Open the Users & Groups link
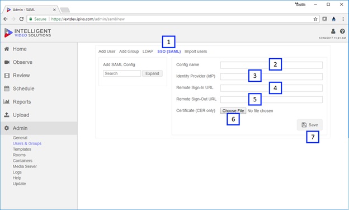The image size is (349, 210). pyautogui.click(x=27, y=143)
